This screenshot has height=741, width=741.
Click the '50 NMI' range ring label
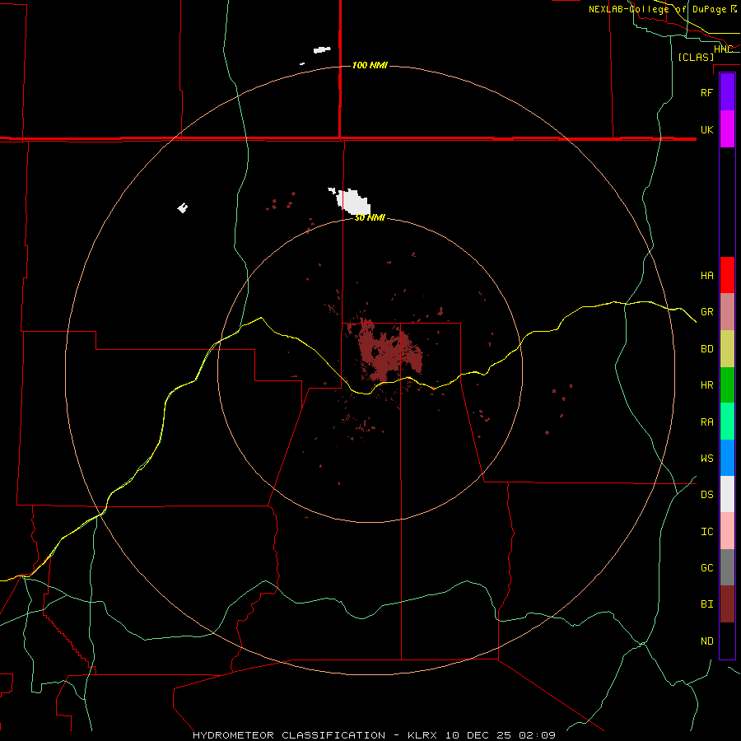pos(370,218)
